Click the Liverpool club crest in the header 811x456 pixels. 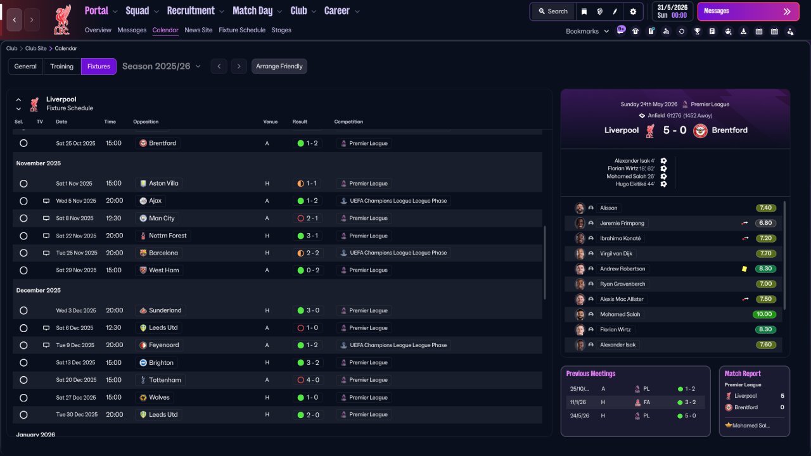[62, 20]
